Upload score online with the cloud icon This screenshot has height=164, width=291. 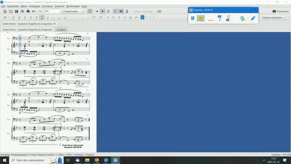point(22,11)
